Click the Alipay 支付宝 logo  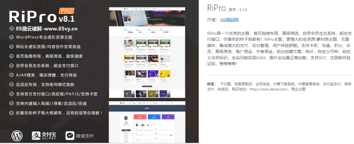pos(44,136)
